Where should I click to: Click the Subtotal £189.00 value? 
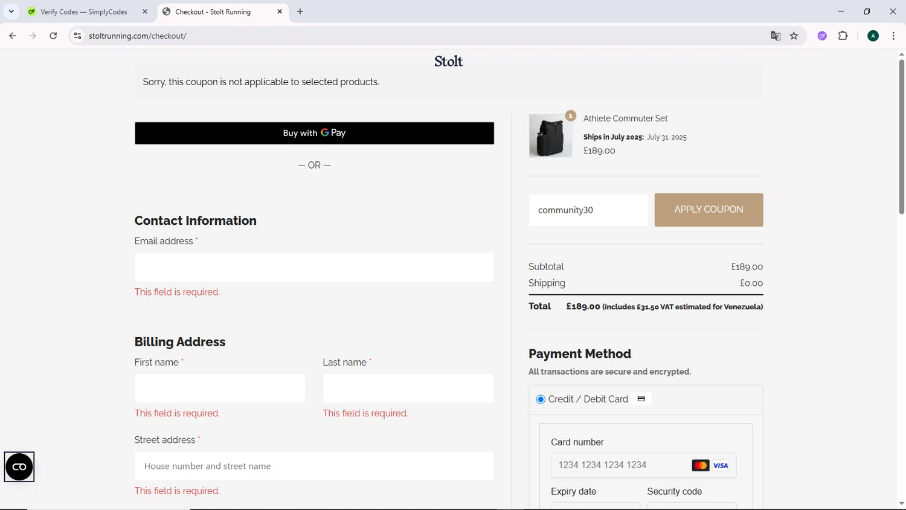(747, 266)
